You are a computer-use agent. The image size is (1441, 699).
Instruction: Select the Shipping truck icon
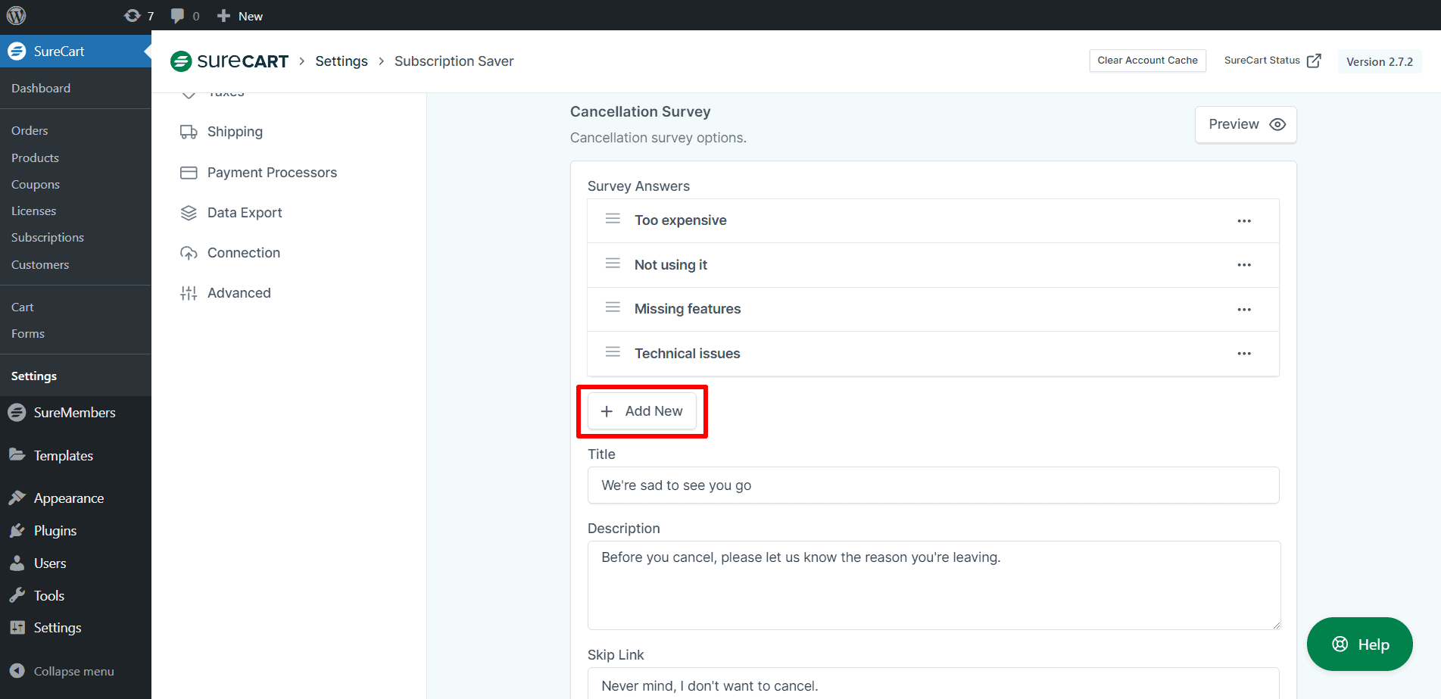[x=189, y=131]
